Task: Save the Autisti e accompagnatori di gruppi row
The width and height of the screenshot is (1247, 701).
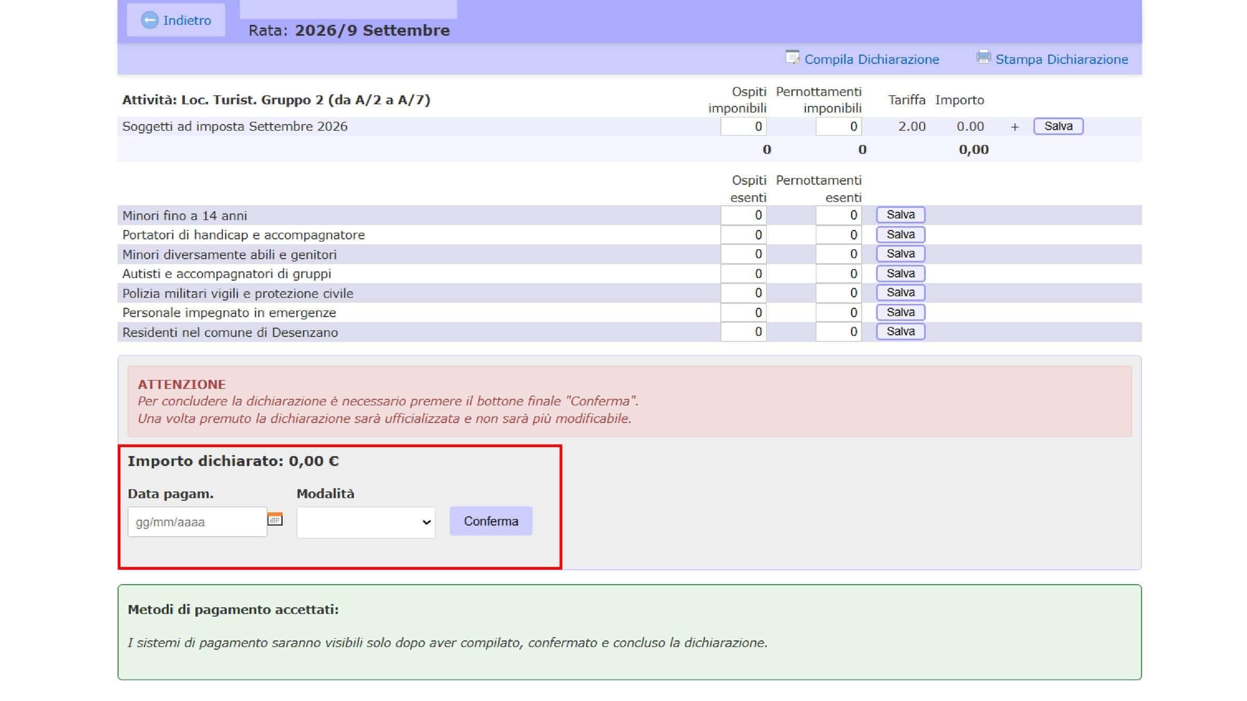Action: coord(900,274)
